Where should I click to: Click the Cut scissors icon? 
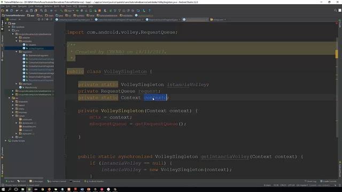pos(27,11)
